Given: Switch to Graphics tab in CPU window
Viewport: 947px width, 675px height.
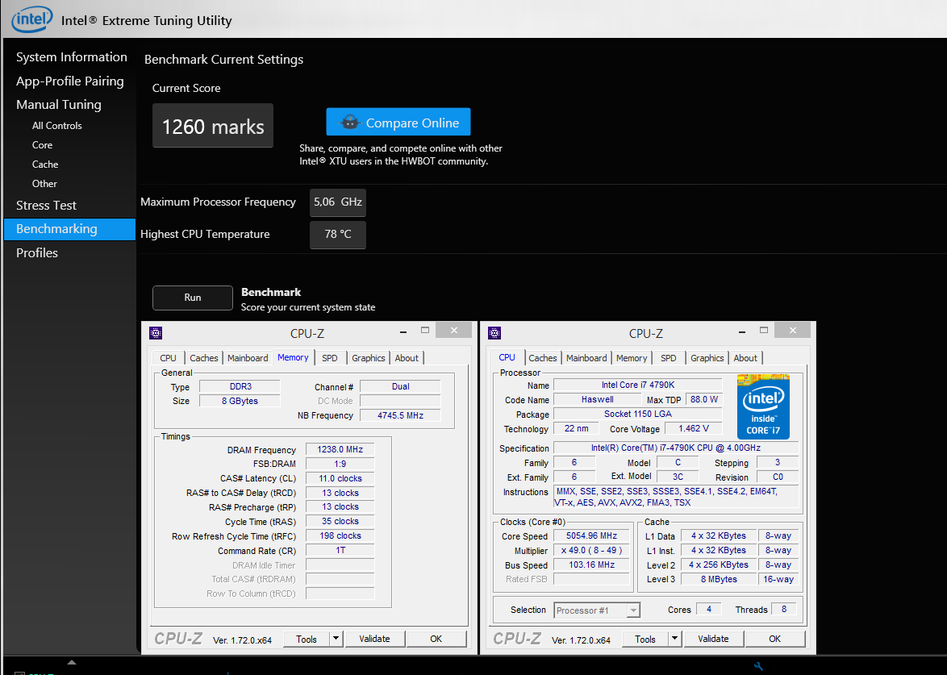Looking at the screenshot, I should [707, 358].
